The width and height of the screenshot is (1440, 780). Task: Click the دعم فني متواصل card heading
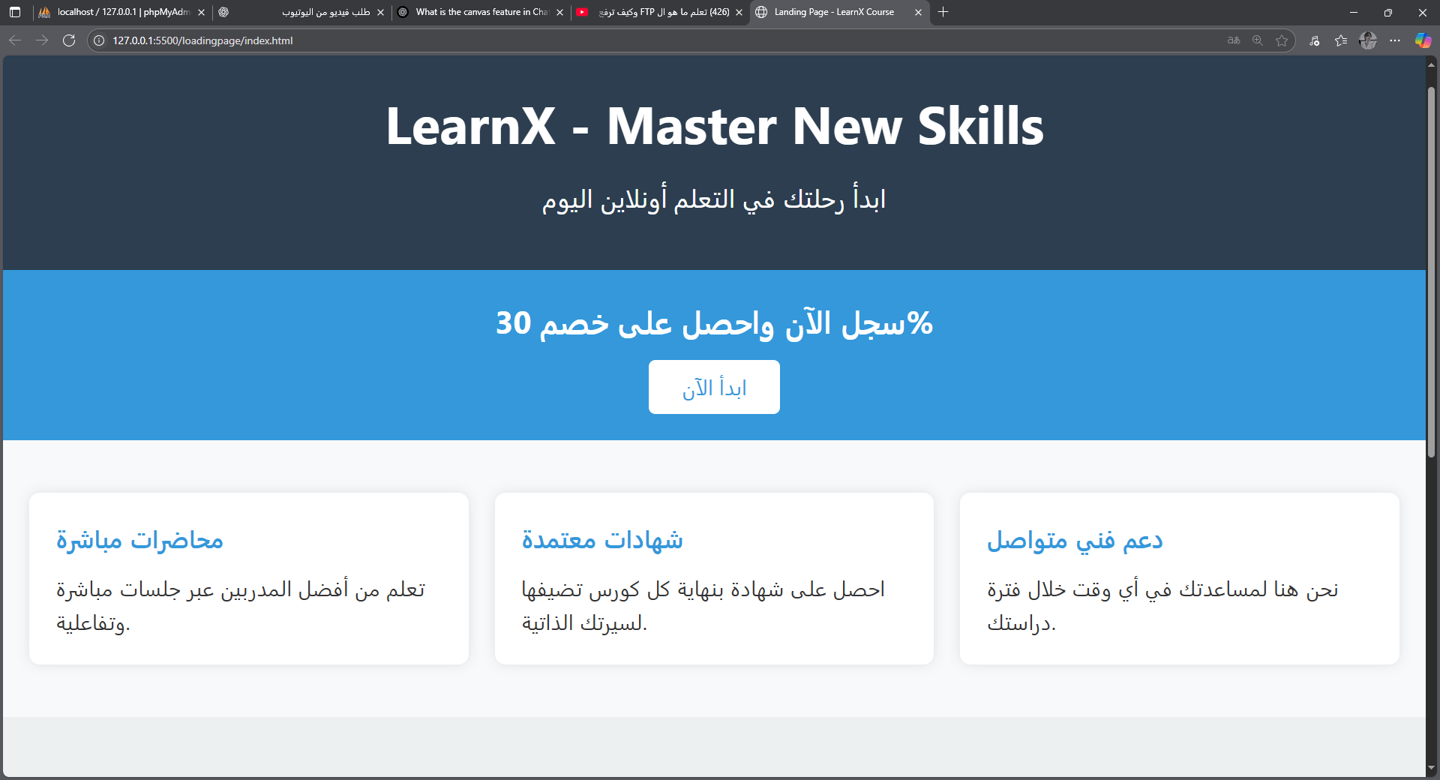pyautogui.click(x=1075, y=540)
